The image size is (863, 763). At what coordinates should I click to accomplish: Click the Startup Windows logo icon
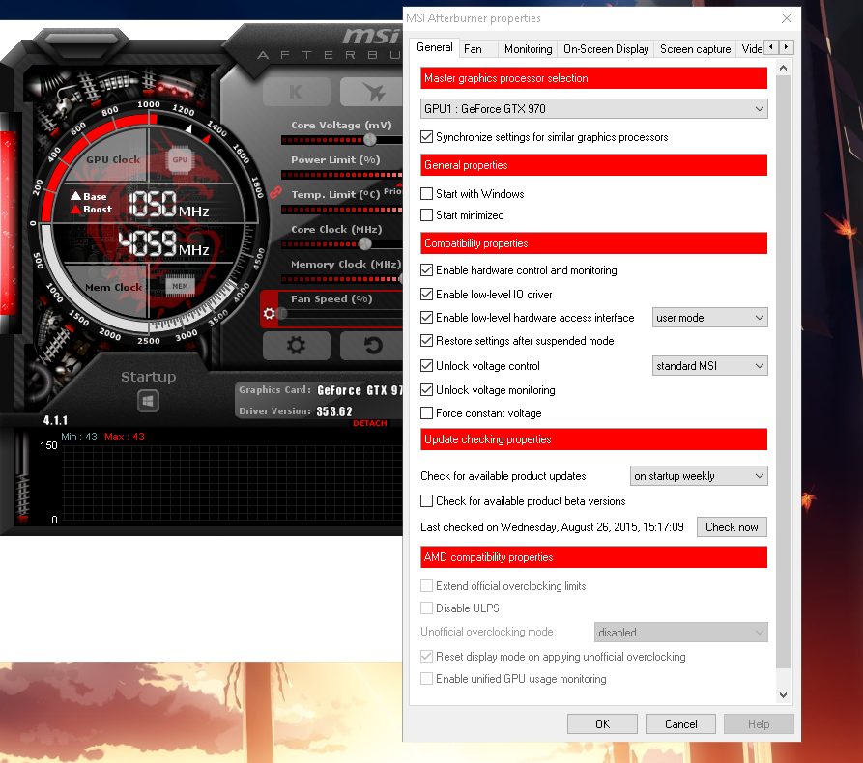pos(148,401)
